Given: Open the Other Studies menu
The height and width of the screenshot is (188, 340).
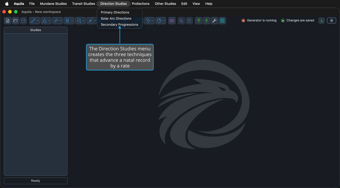Looking at the screenshot, I should click(165, 4).
